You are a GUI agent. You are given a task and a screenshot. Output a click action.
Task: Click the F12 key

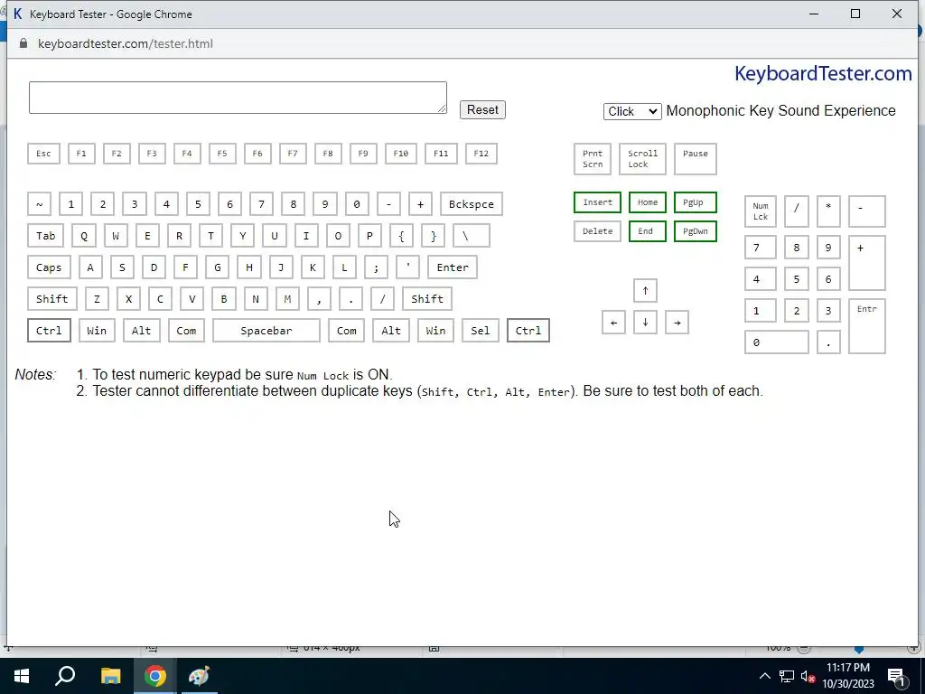pos(481,154)
